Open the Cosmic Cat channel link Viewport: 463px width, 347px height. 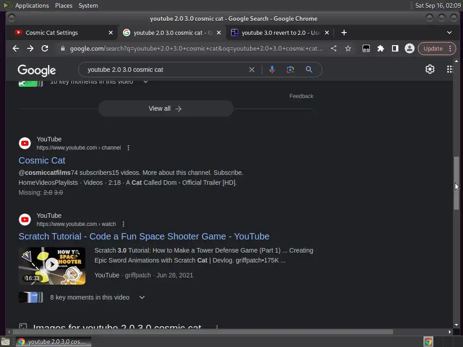pos(42,160)
